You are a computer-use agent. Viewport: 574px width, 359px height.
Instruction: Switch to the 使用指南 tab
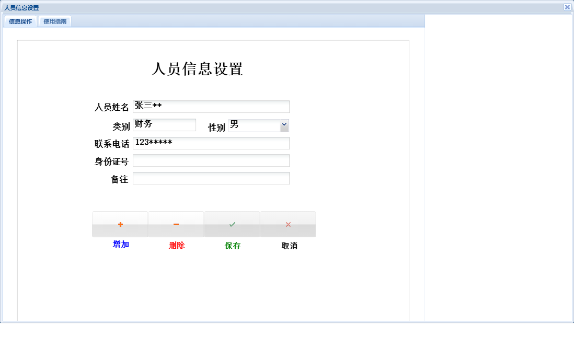(54, 21)
